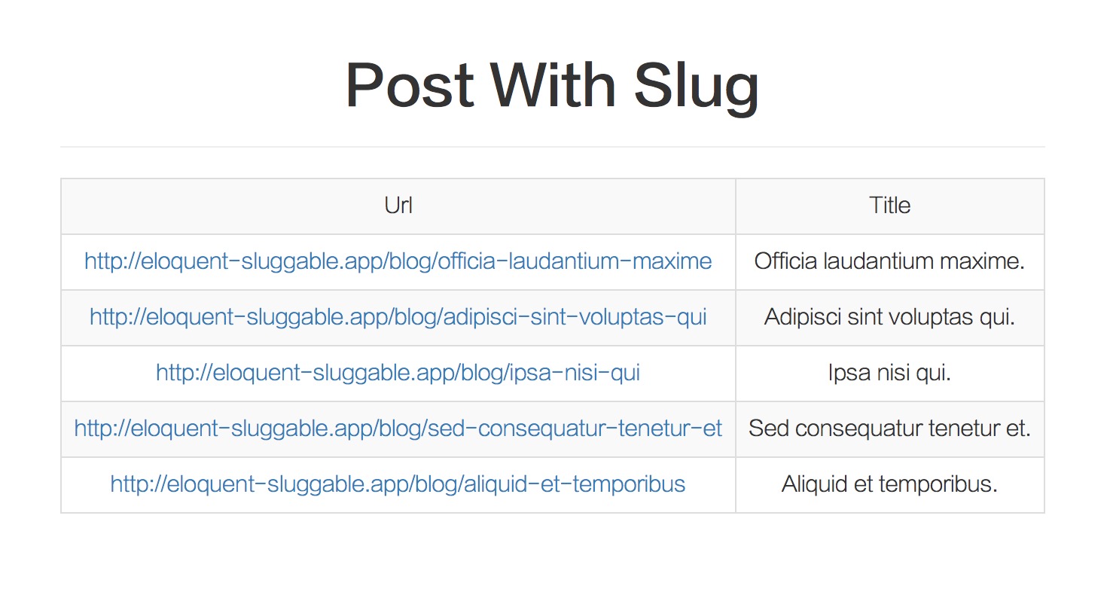Select the 'Officia laudantium maxime.' title cell
The width and height of the screenshot is (1107, 601).
[889, 261]
